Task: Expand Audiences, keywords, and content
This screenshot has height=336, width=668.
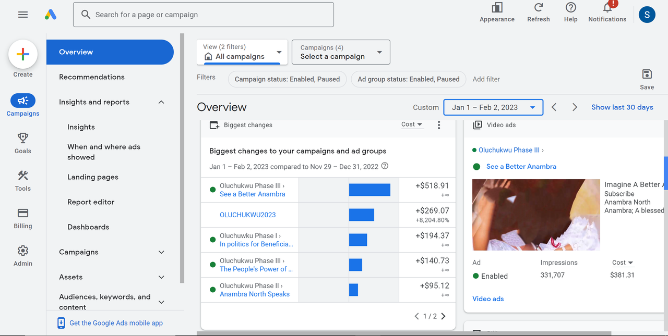Action: [x=161, y=302]
